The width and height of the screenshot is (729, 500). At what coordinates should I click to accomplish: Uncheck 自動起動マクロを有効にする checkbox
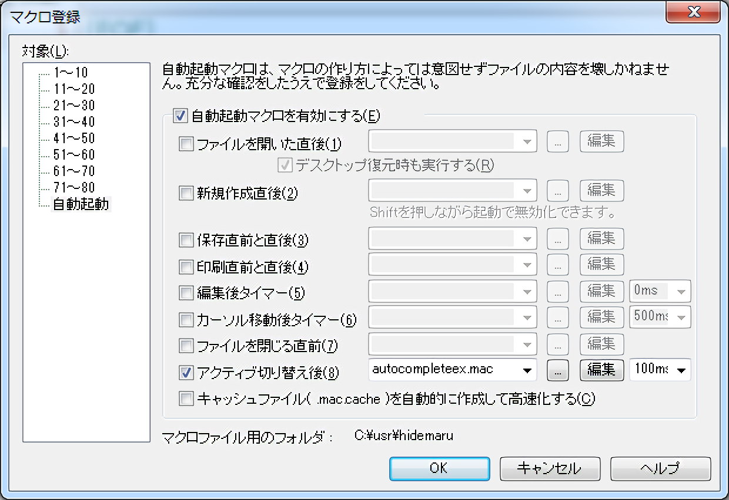coord(180,115)
